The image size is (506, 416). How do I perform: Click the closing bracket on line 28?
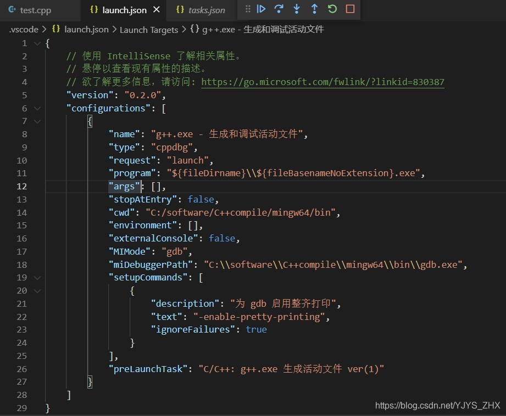[x=69, y=395]
